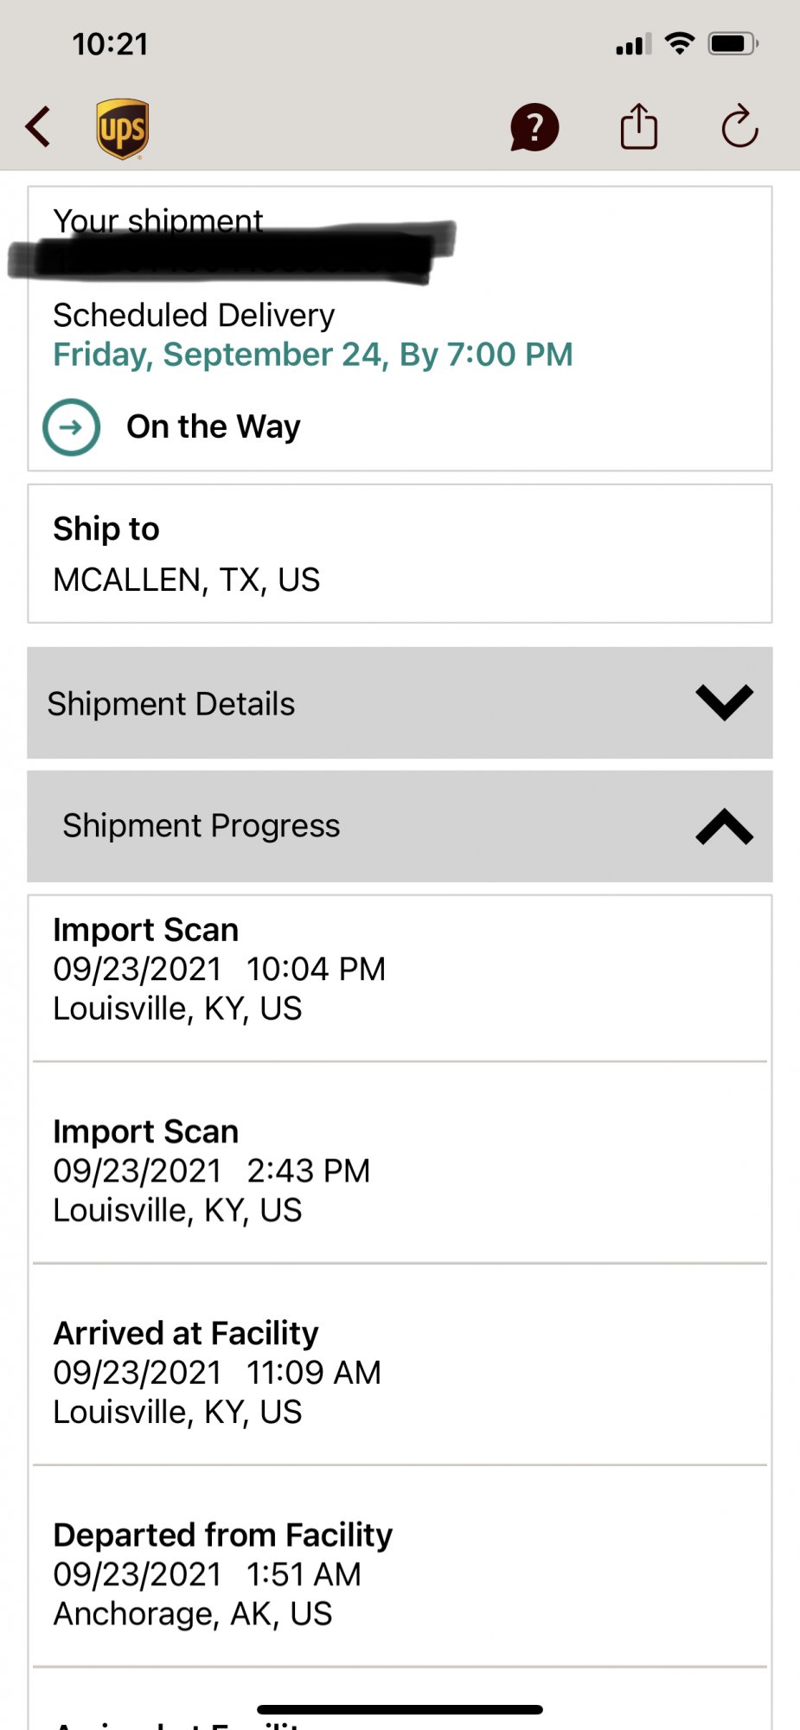Viewport: 800px width, 1730px height.
Task: Tap the cellular signal bars icon
Action: [x=633, y=45]
